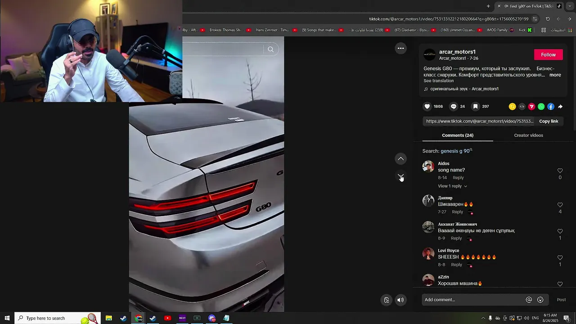Open the three-dots video options menu
Image resolution: width=576 pixels, height=324 pixels.
(400, 48)
